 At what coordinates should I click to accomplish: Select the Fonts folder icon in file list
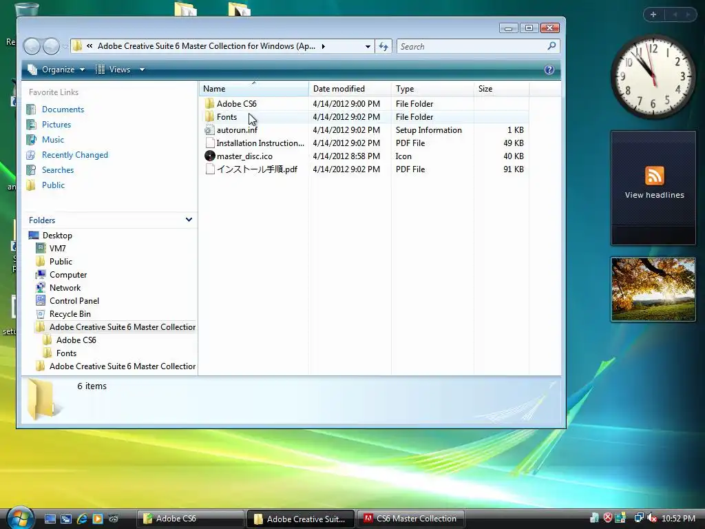(x=209, y=116)
